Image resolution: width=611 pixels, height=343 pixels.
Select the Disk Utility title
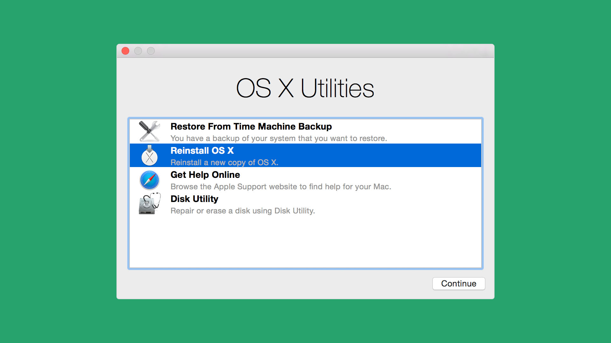(x=194, y=199)
